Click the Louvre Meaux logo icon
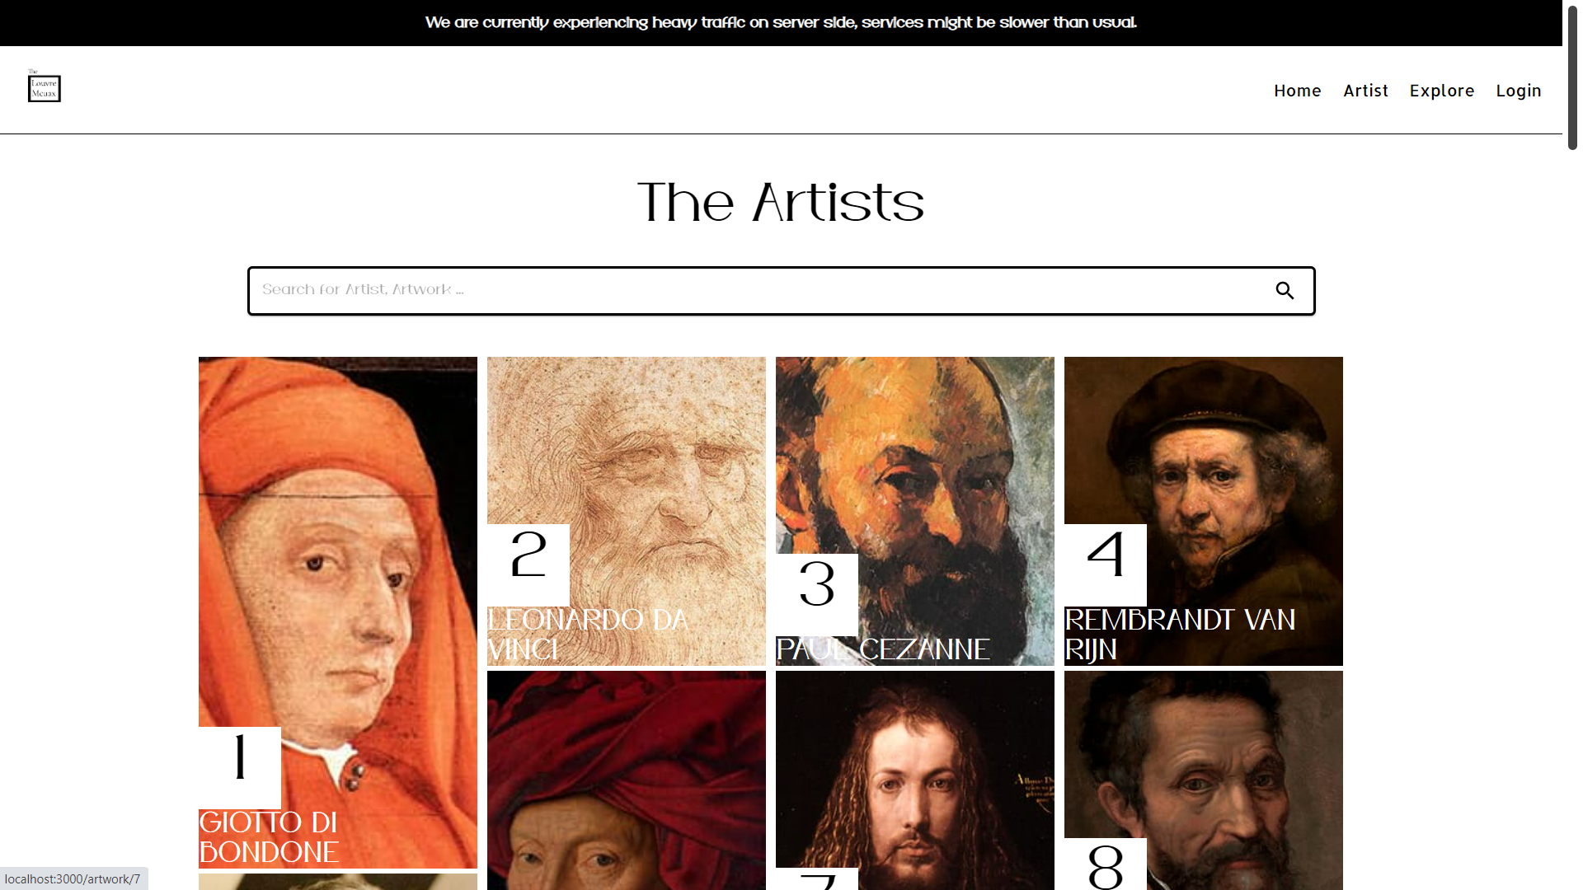Viewport: 1583px width, 890px height. point(44,86)
